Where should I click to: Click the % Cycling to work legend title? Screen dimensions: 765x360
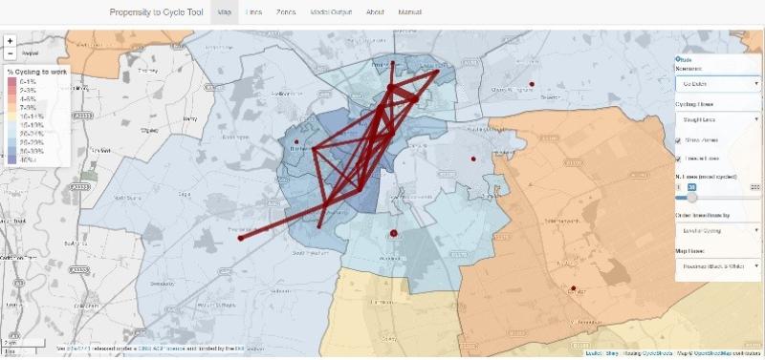coord(37,73)
